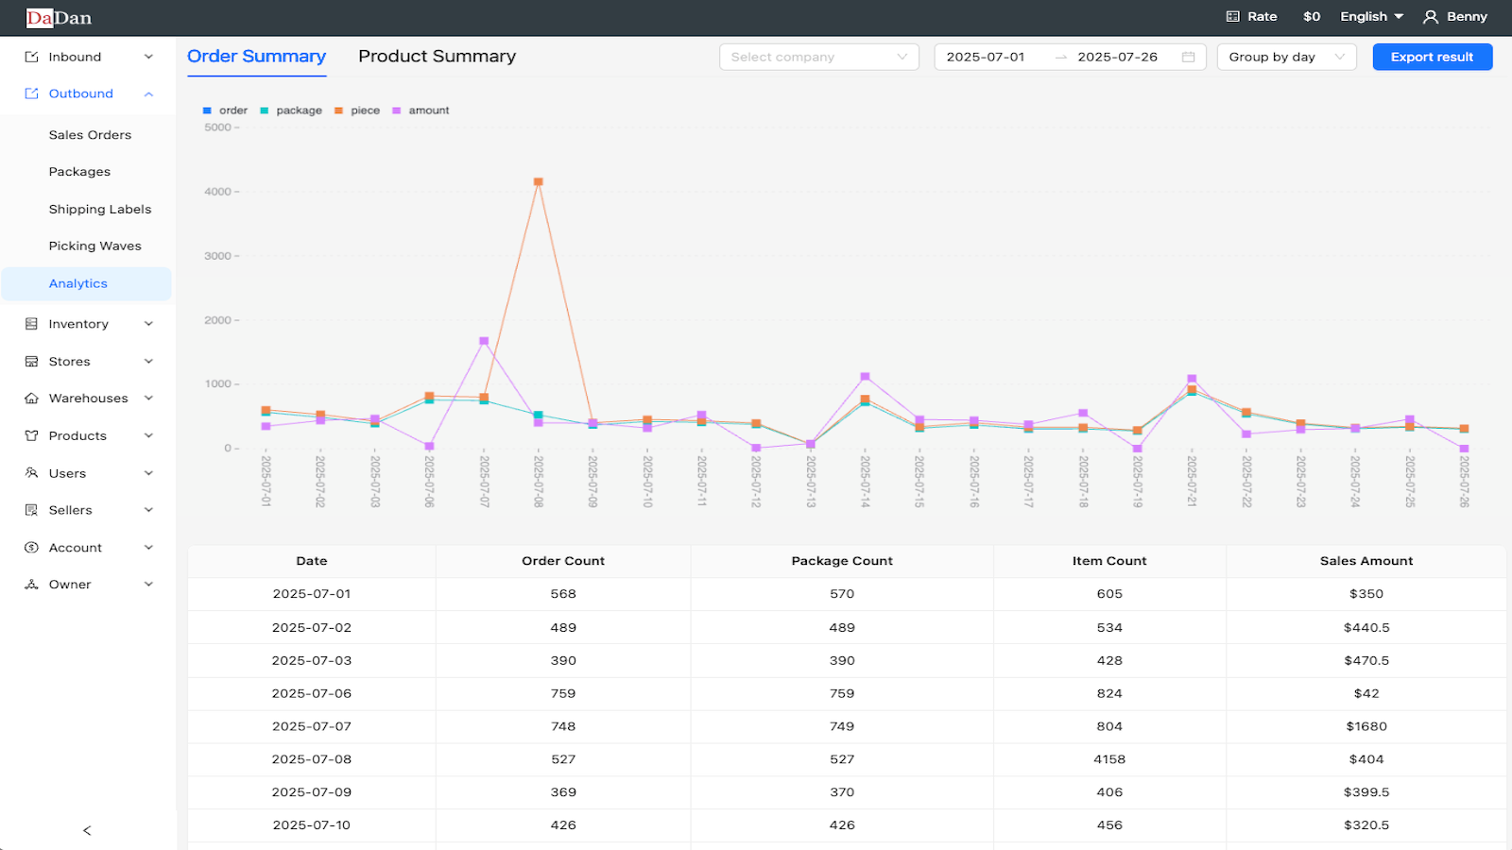Click the Inbound sidebar icon
This screenshot has height=850, width=1512.
pyautogui.click(x=29, y=57)
